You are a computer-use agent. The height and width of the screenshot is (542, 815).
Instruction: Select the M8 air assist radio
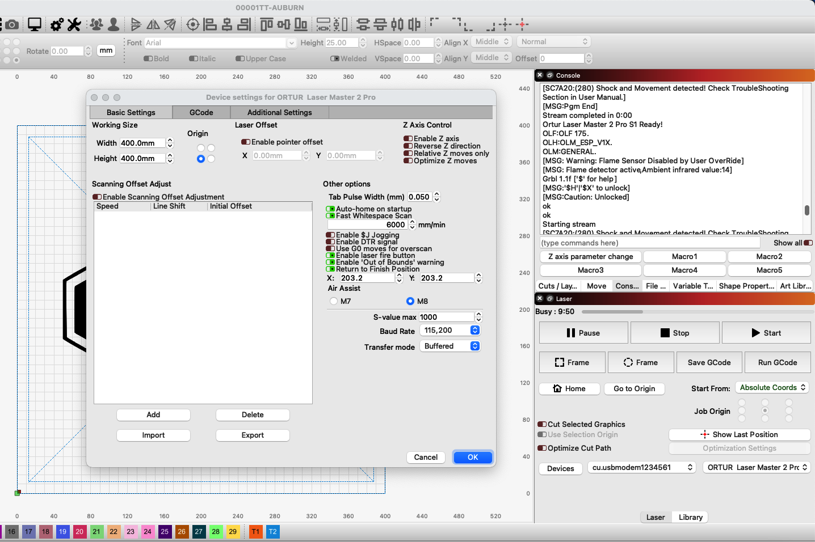coord(410,301)
